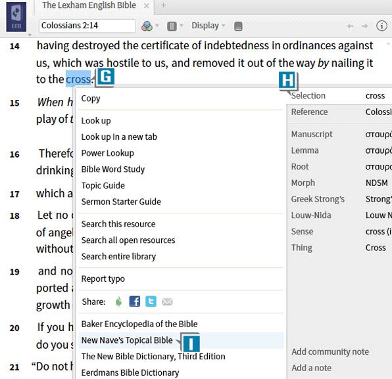Open the visual filters icon
The image size is (392, 379).
coord(147,26)
